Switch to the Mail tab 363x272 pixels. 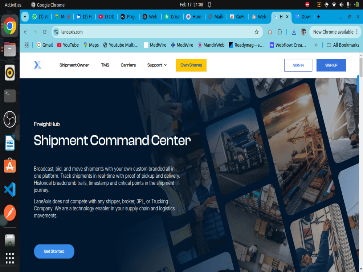[216, 17]
